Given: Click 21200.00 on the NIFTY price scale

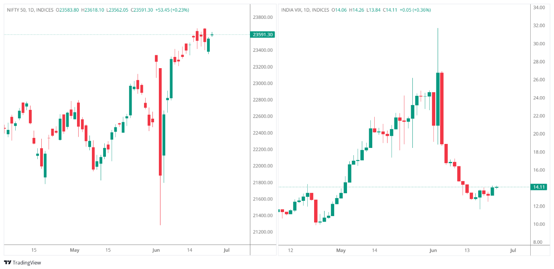Looking at the screenshot, I should (x=263, y=232).
